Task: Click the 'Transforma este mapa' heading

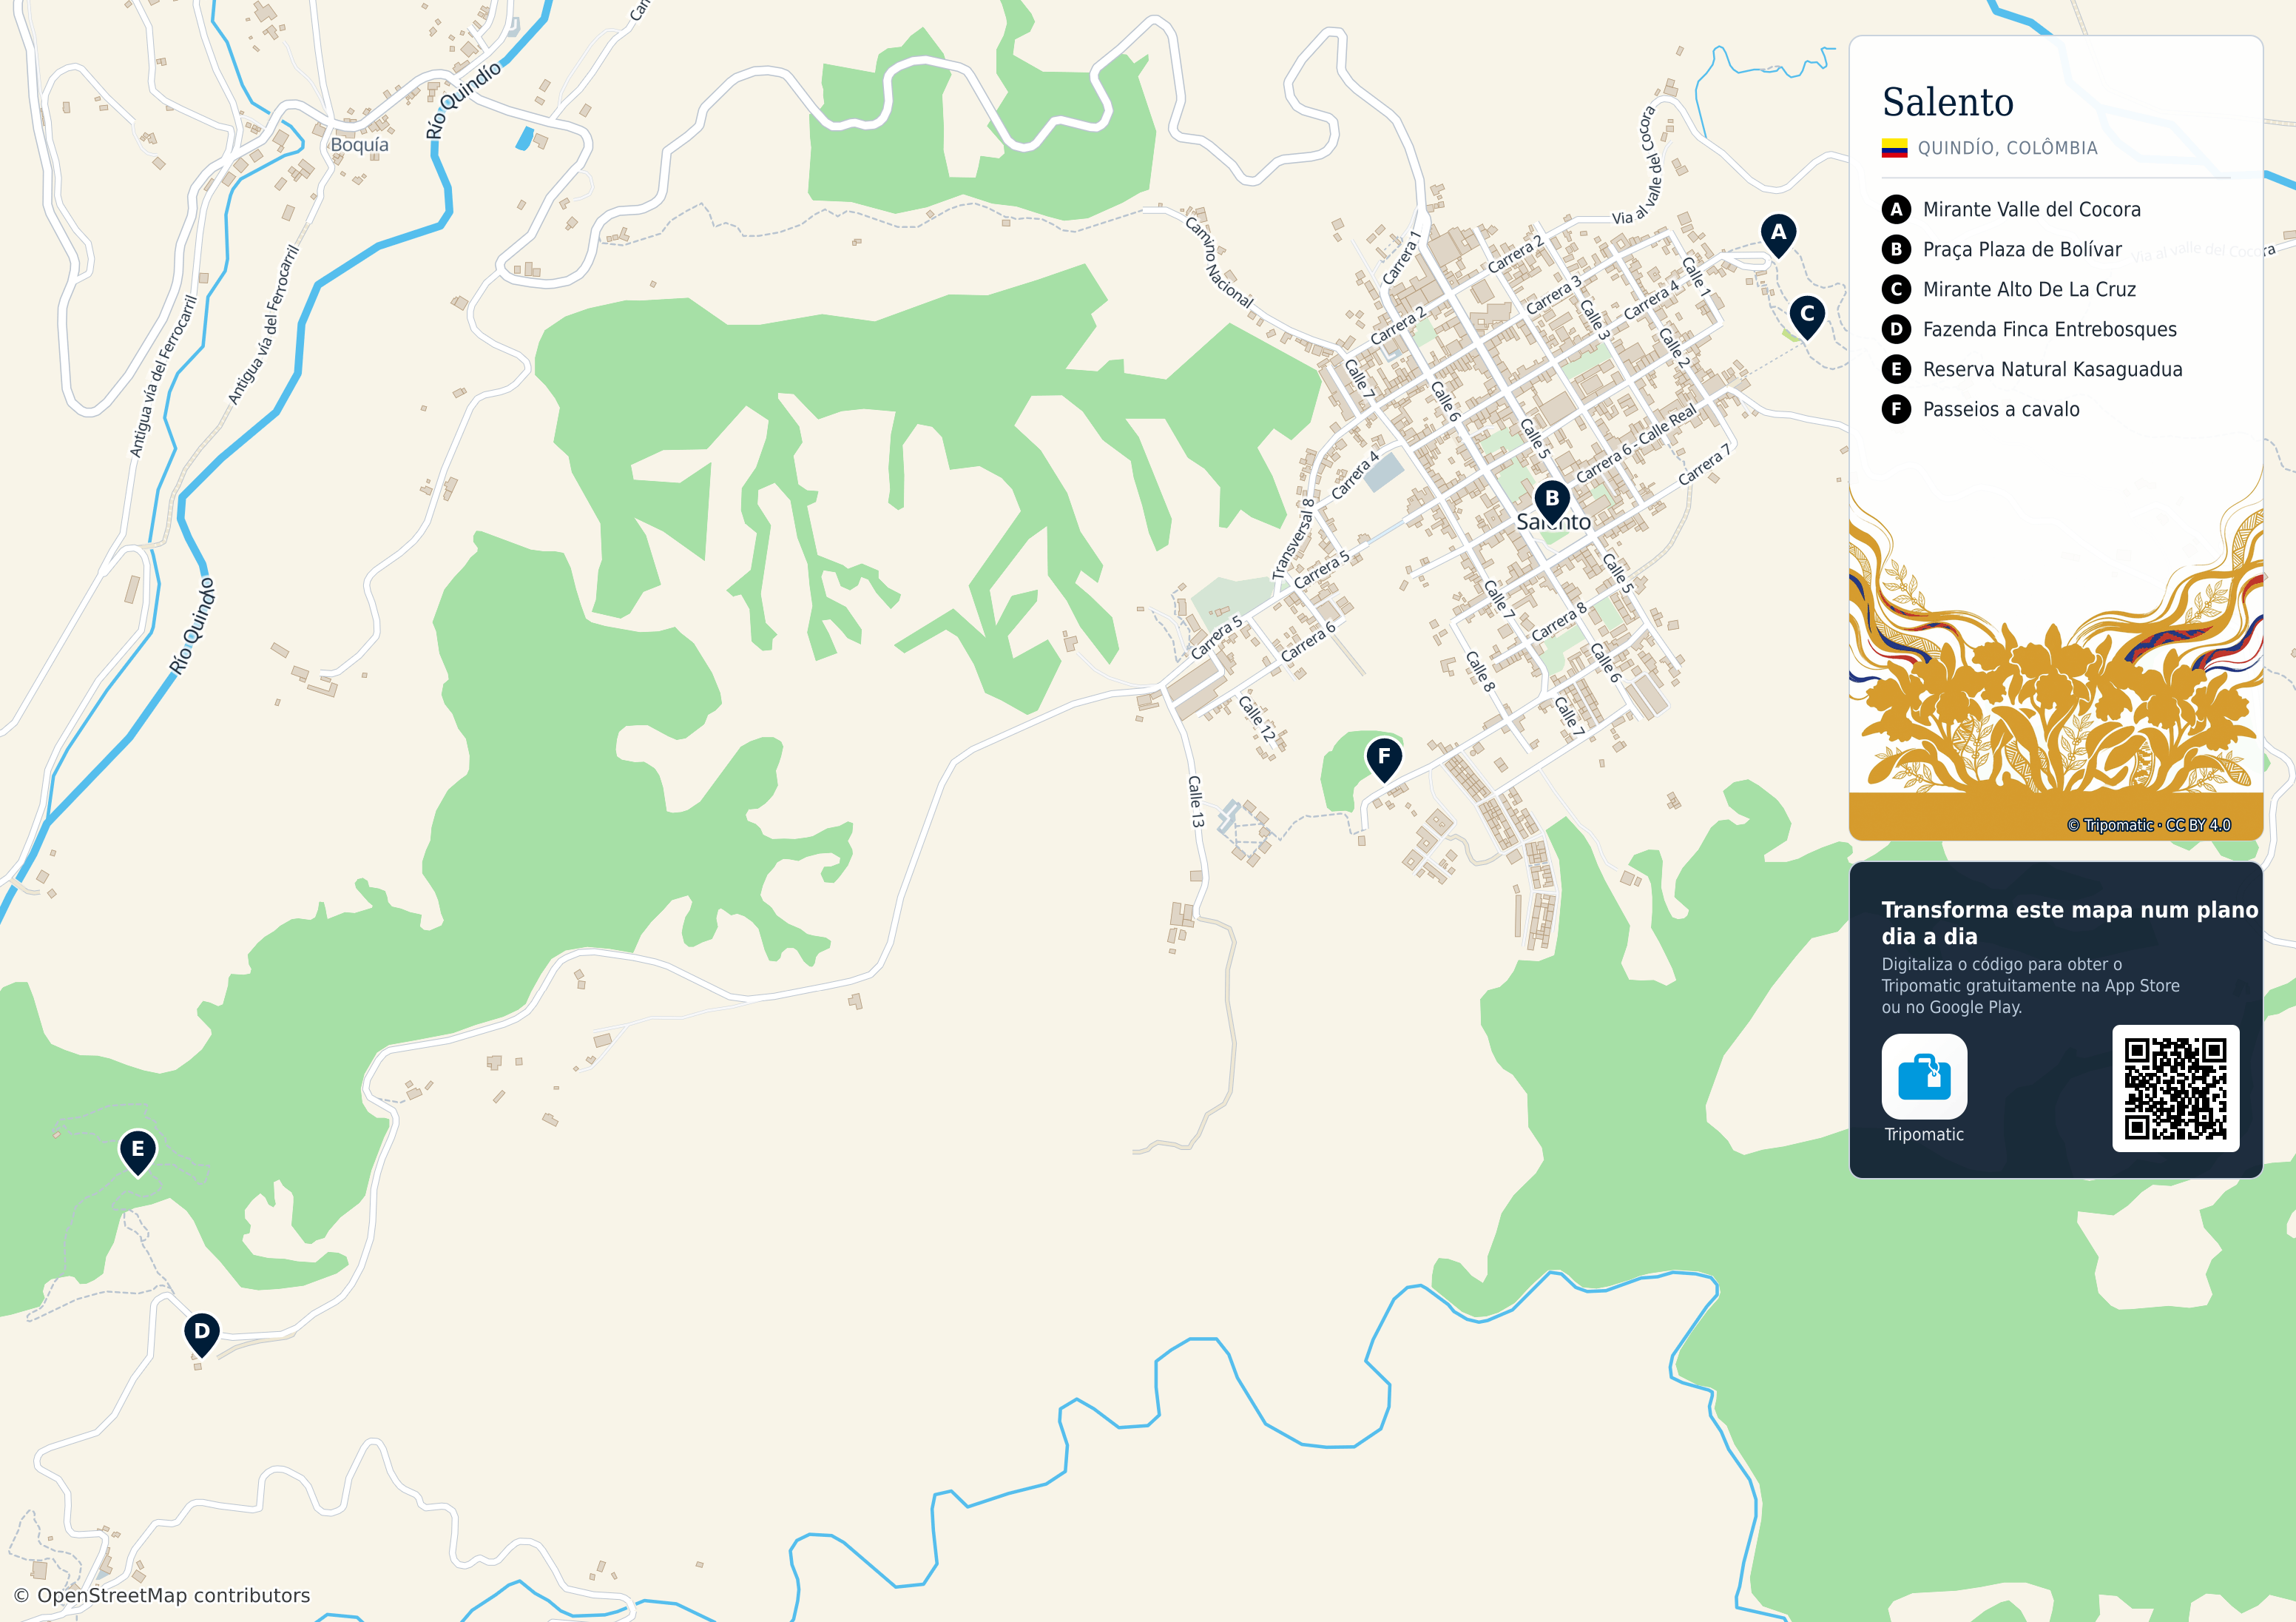Action: pos(2069,923)
